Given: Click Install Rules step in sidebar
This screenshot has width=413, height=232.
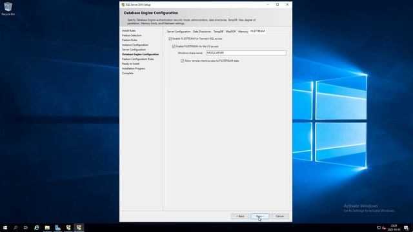Looking at the screenshot, I should pyautogui.click(x=129, y=31).
